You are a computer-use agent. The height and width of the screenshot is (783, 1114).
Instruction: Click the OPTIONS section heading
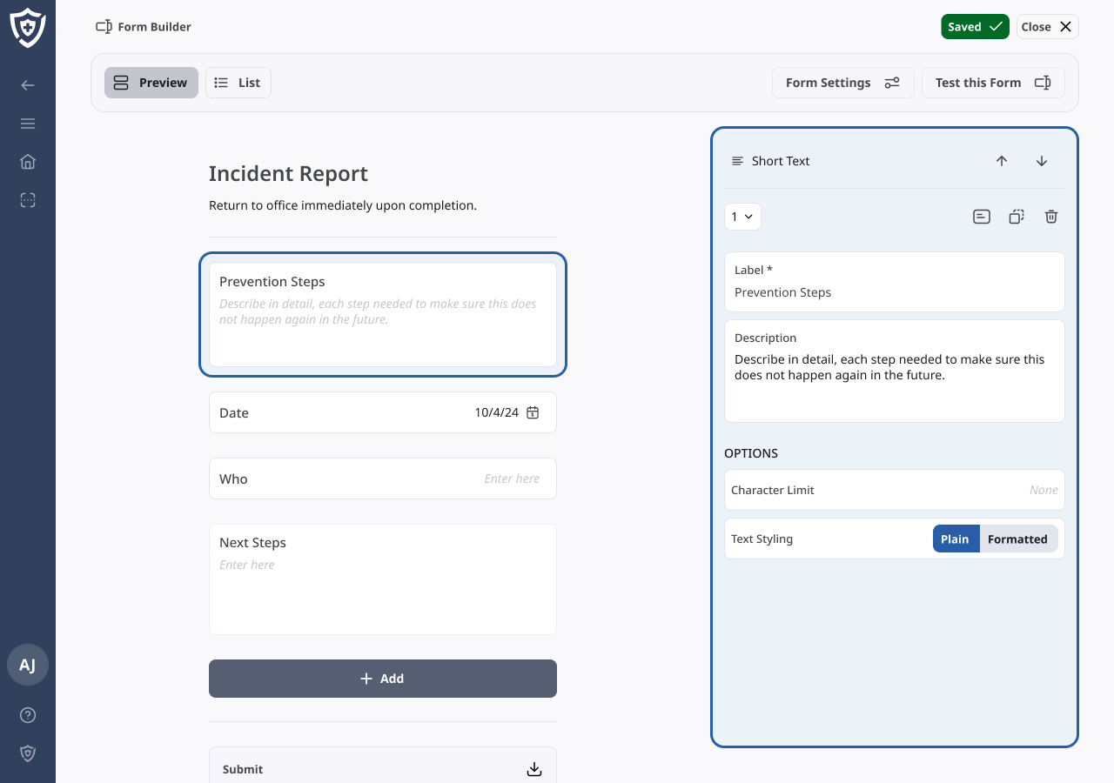point(751,453)
